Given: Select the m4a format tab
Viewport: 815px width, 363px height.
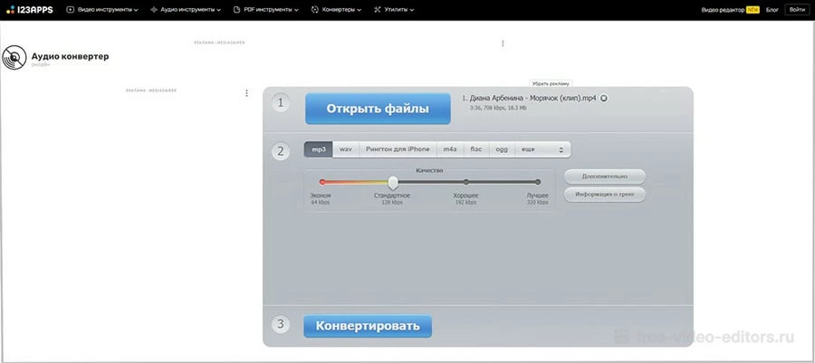Looking at the screenshot, I should coord(450,149).
